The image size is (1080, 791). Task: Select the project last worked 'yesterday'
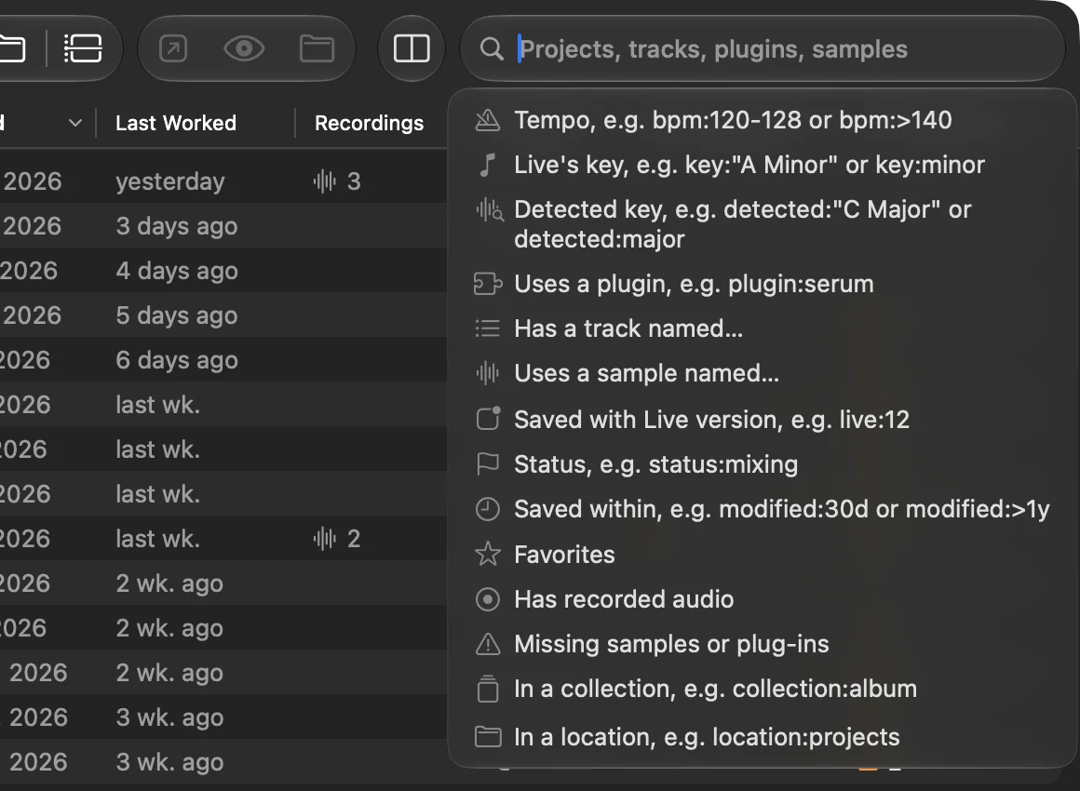(223, 181)
